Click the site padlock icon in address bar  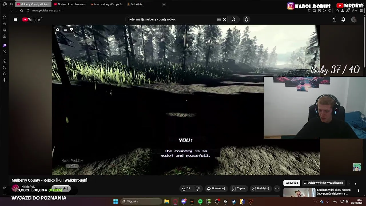point(28,11)
